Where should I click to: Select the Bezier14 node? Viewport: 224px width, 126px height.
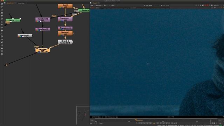84,10
